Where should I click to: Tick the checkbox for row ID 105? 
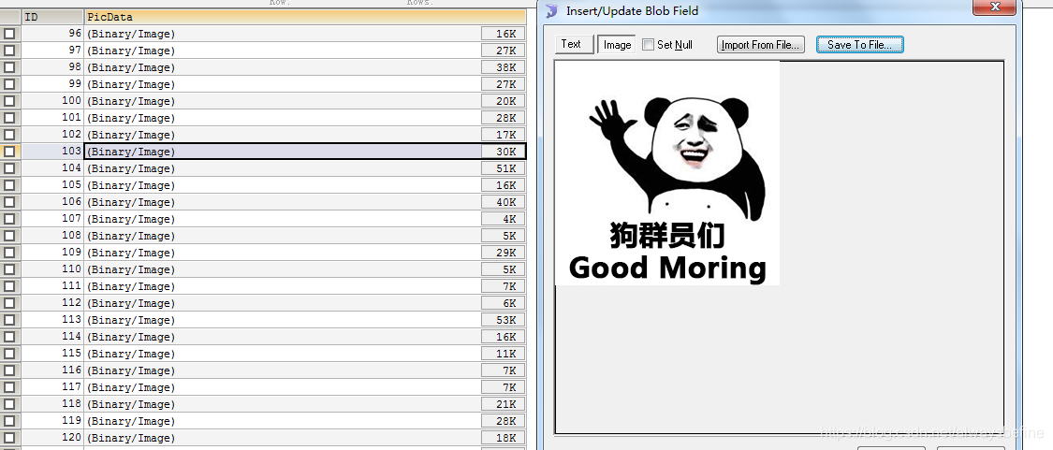pos(9,184)
